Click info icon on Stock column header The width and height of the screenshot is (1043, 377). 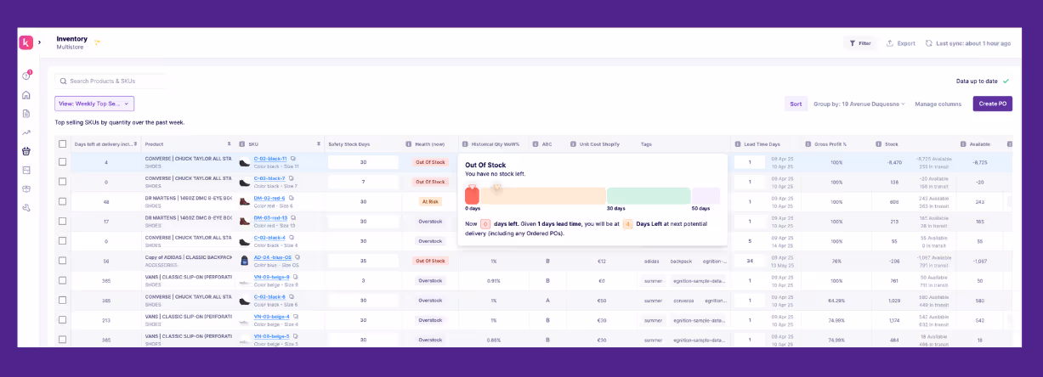click(878, 143)
